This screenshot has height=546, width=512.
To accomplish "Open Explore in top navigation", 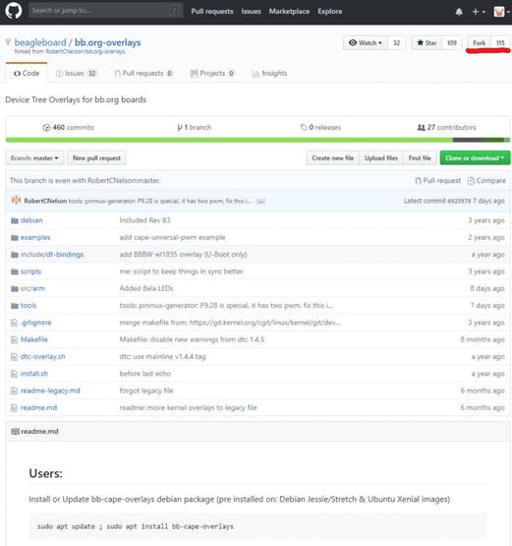I will tap(330, 12).
